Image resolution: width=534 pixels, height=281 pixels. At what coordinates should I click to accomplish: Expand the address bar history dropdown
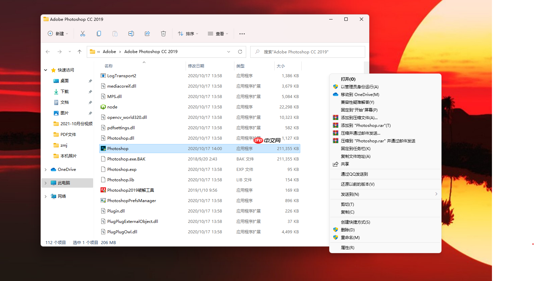click(229, 52)
